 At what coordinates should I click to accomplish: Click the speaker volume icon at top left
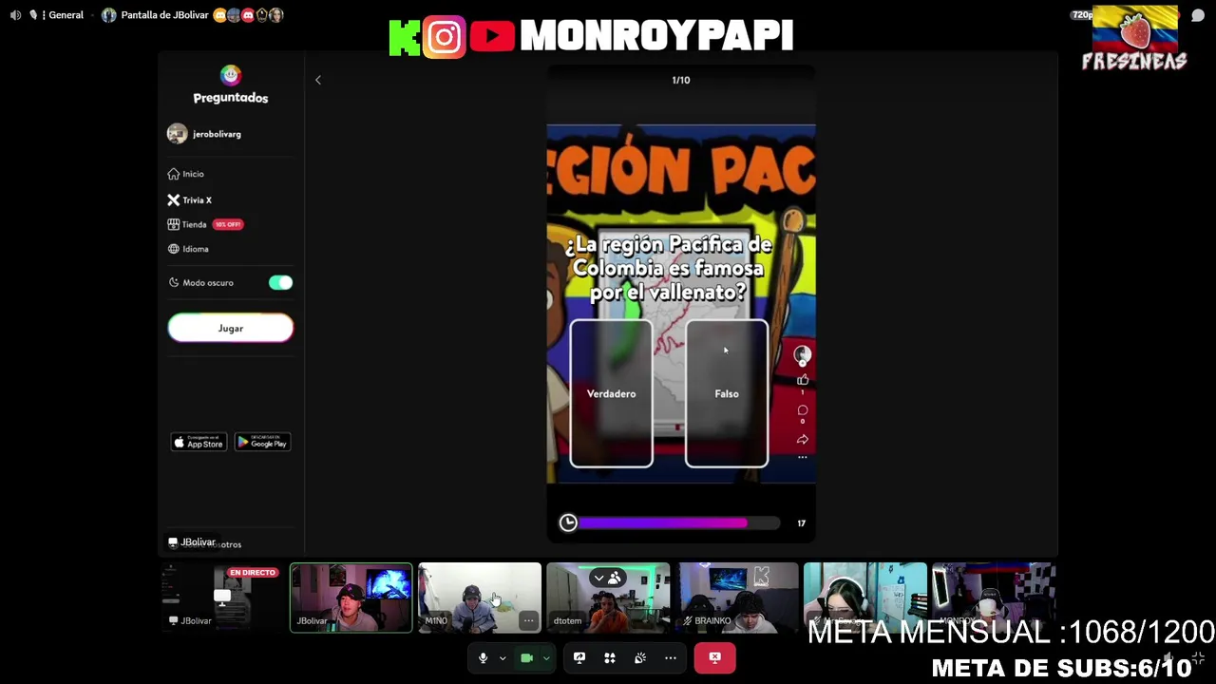coord(15,15)
